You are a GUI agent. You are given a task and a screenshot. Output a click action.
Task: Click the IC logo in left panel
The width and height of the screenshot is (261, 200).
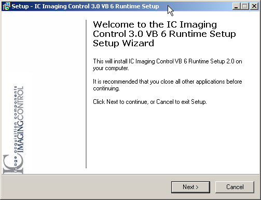point(13,164)
